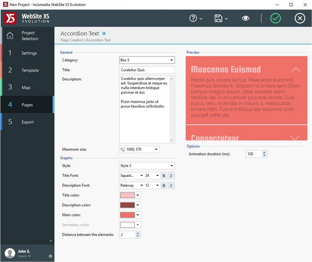
Task: Click the Description color swatch
Action: tap(127, 205)
